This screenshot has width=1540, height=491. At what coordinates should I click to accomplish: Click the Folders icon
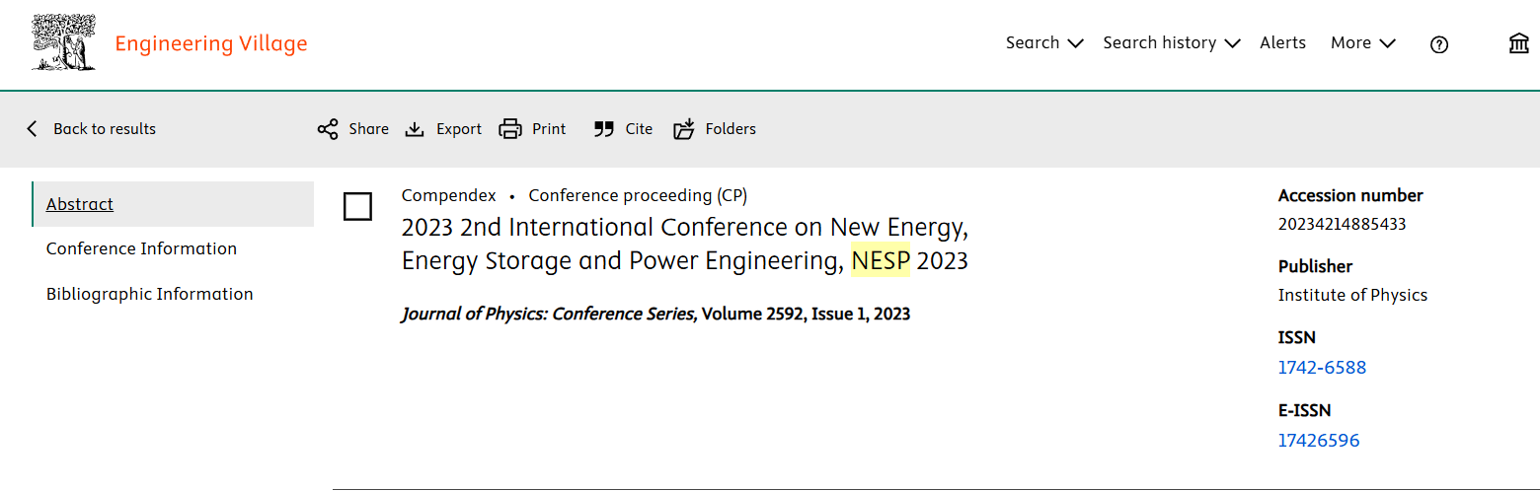pos(684,129)
